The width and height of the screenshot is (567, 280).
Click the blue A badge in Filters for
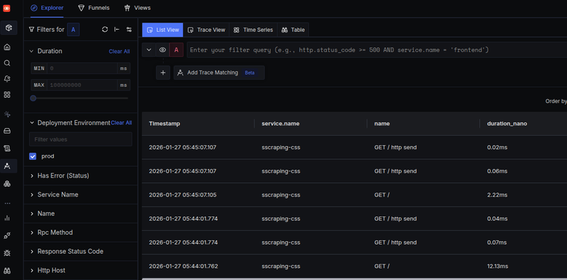[x=74, y=30]
